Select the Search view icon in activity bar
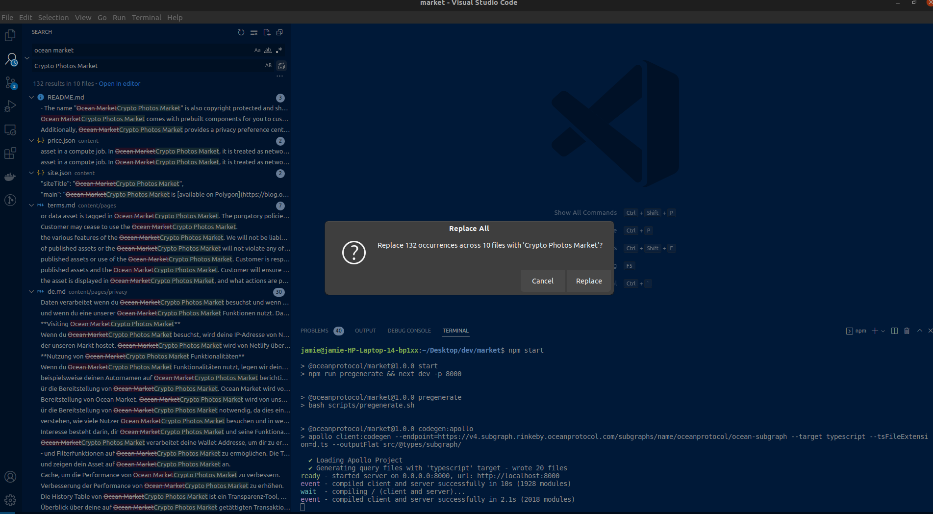 pos(10,59)
